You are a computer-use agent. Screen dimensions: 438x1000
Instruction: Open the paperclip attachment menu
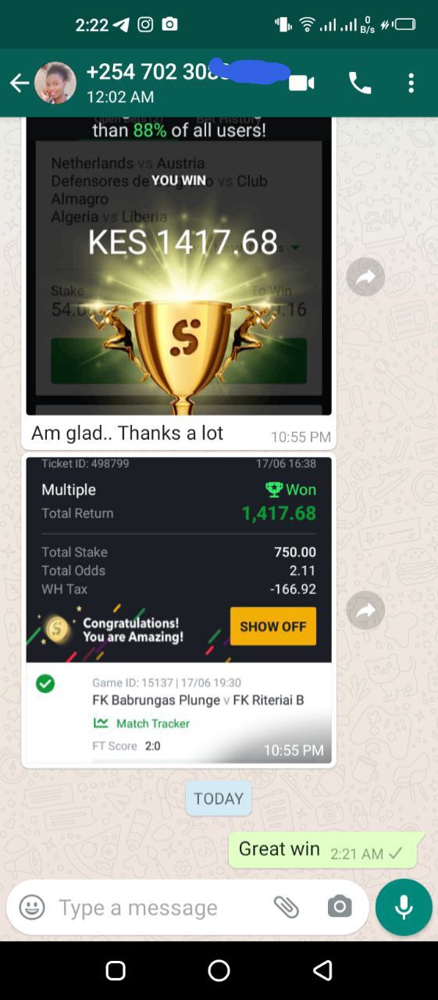click(287, 907)
